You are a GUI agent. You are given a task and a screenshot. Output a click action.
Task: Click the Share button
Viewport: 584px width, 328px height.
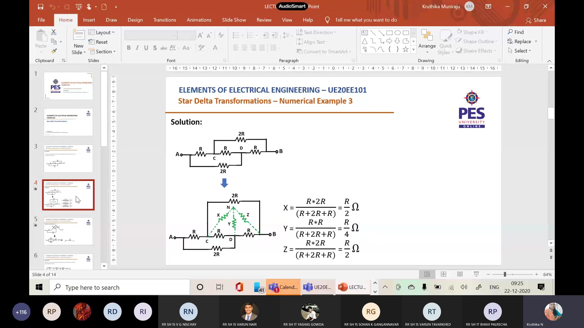(536, 20)
